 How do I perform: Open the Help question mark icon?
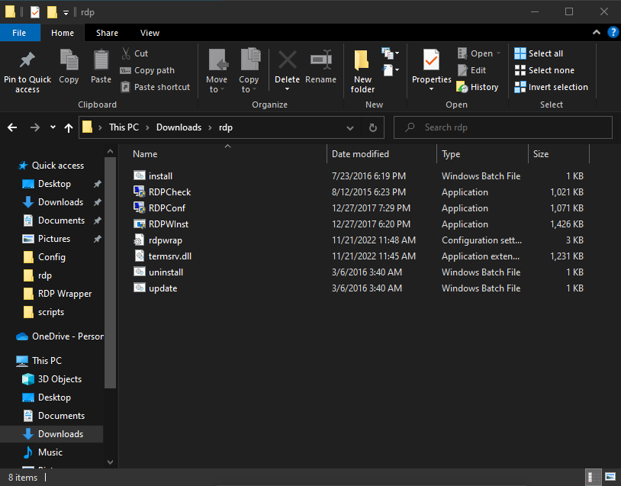613,33
